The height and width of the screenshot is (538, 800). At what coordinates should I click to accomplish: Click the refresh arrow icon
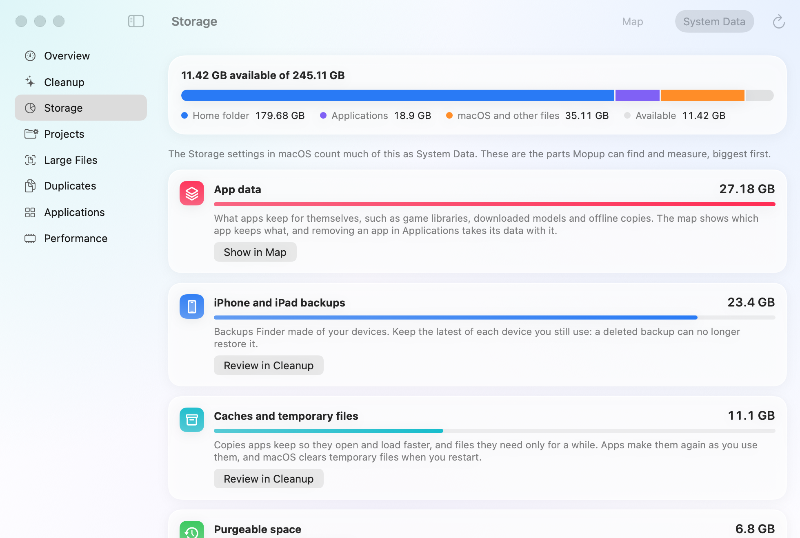[x=779, y=22]
